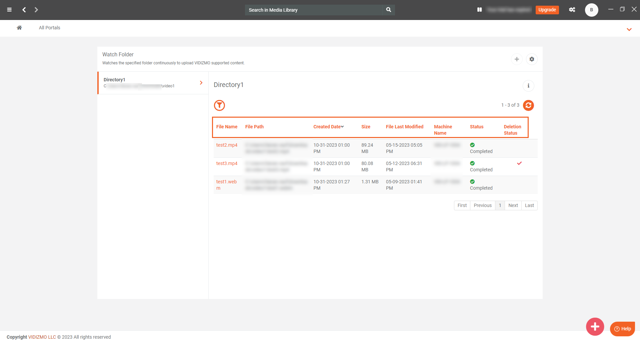Open the hamburger navigation menu
Viewport: 640px width, 344px height.
9,10
